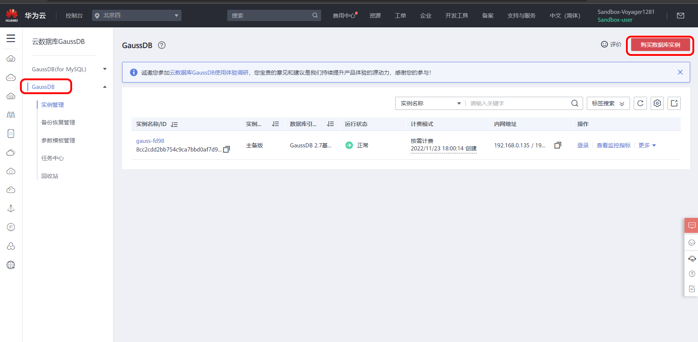Open 参数模板管理 menu item
This screenshot has width=698, height=342.
(58, 140)
